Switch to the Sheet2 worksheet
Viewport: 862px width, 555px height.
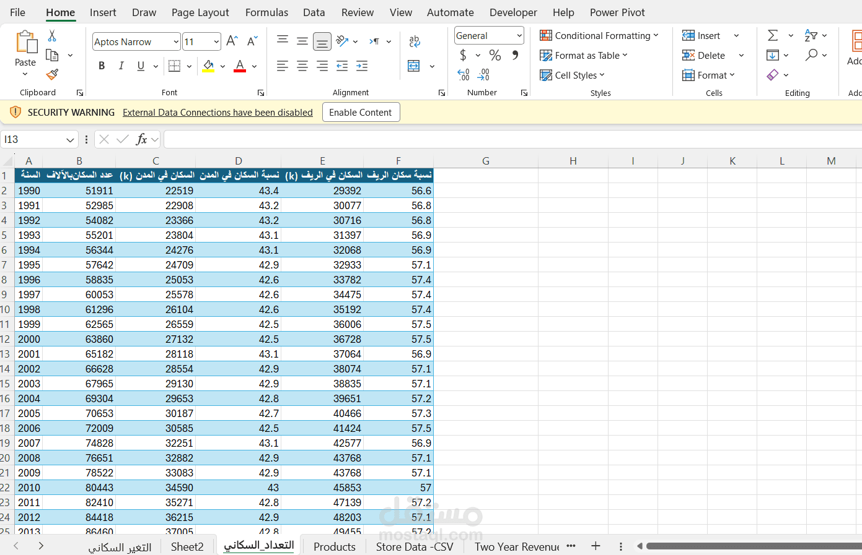coord(187,546)
